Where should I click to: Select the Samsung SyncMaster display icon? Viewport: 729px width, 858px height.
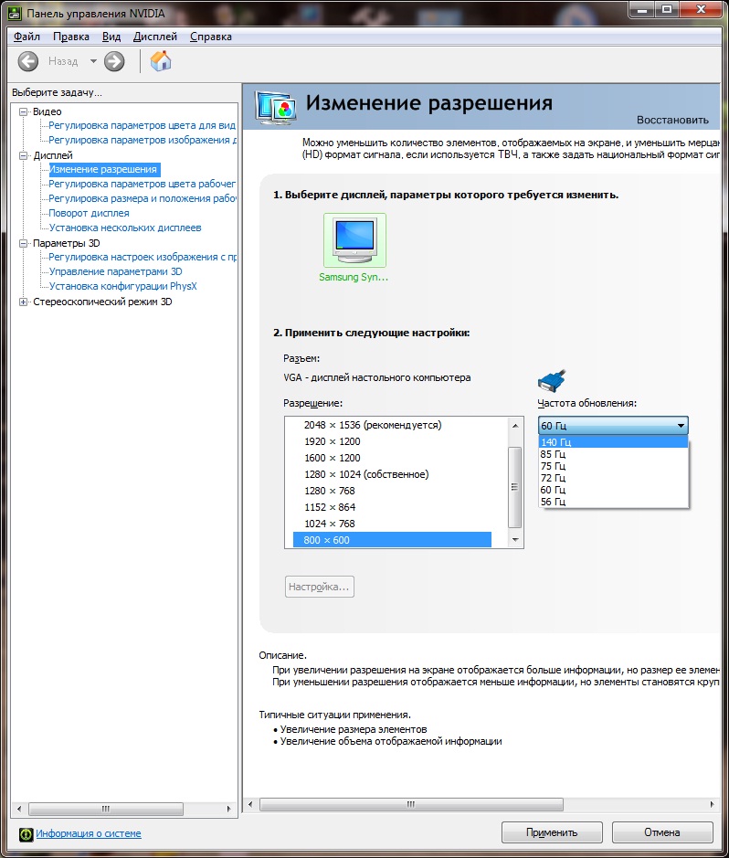354,239
